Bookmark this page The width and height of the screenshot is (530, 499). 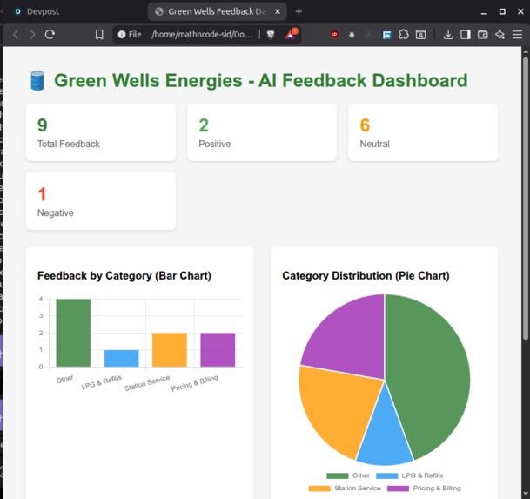[x=99, y=35]
